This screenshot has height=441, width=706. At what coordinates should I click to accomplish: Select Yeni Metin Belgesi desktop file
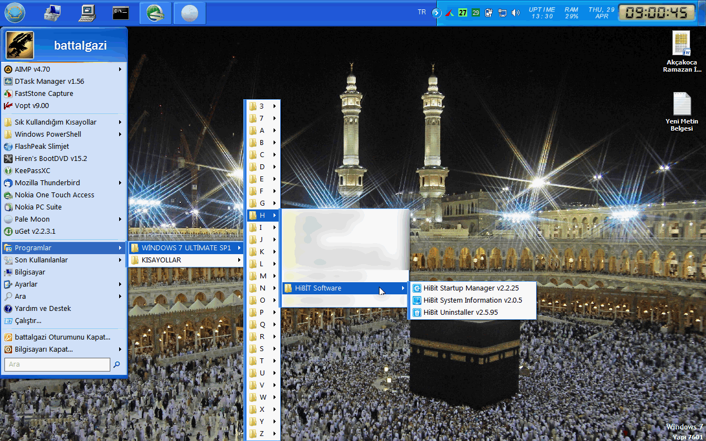(x=682, y=112)
